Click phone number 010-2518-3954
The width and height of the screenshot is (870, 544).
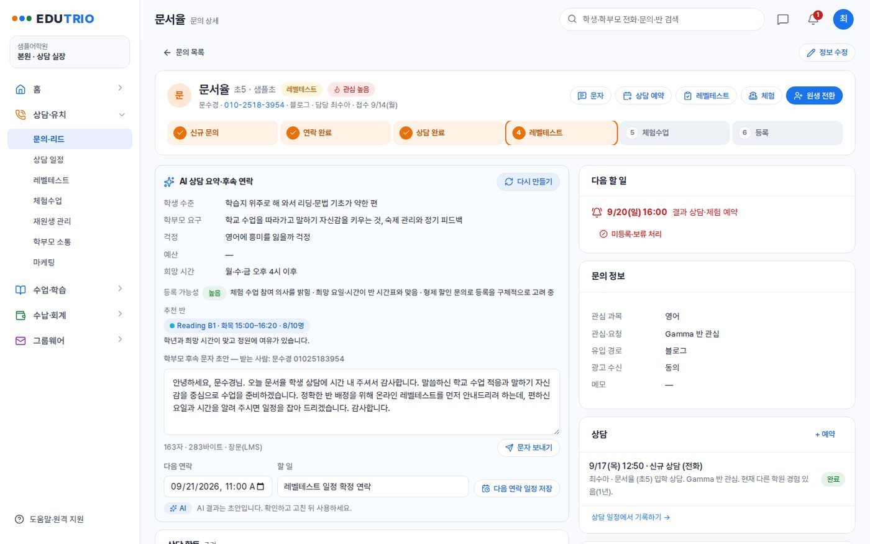[254, 105]
